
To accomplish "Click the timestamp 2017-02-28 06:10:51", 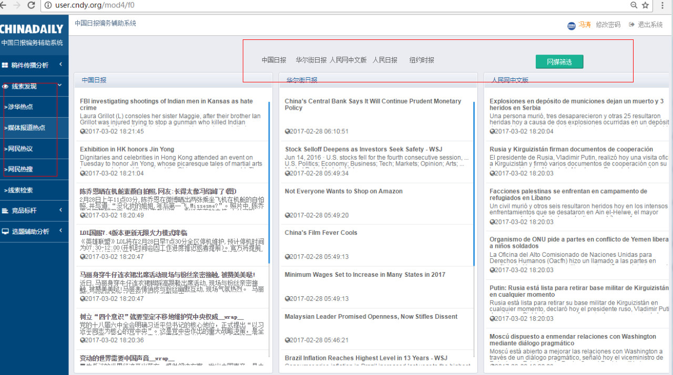I will click(319, 131).
